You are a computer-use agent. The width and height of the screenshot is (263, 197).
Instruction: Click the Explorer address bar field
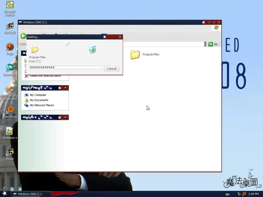tap(164, 44)
